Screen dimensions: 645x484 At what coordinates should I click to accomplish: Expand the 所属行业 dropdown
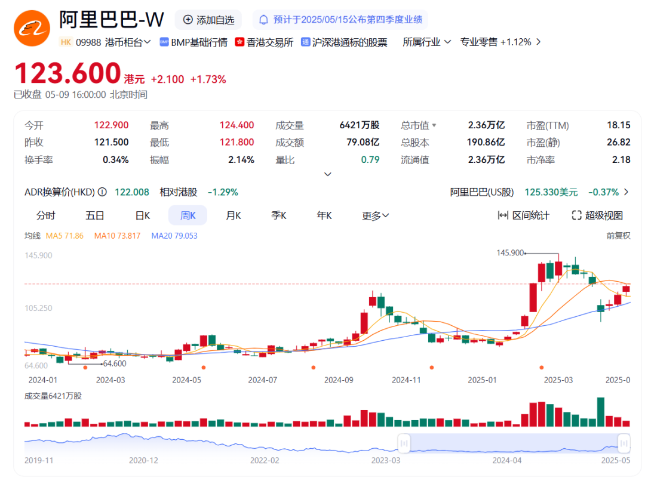tap(426, 42)
